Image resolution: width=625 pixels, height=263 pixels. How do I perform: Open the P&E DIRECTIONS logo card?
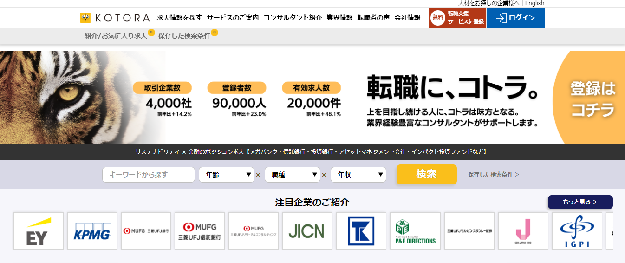click(x=415, y=231)
